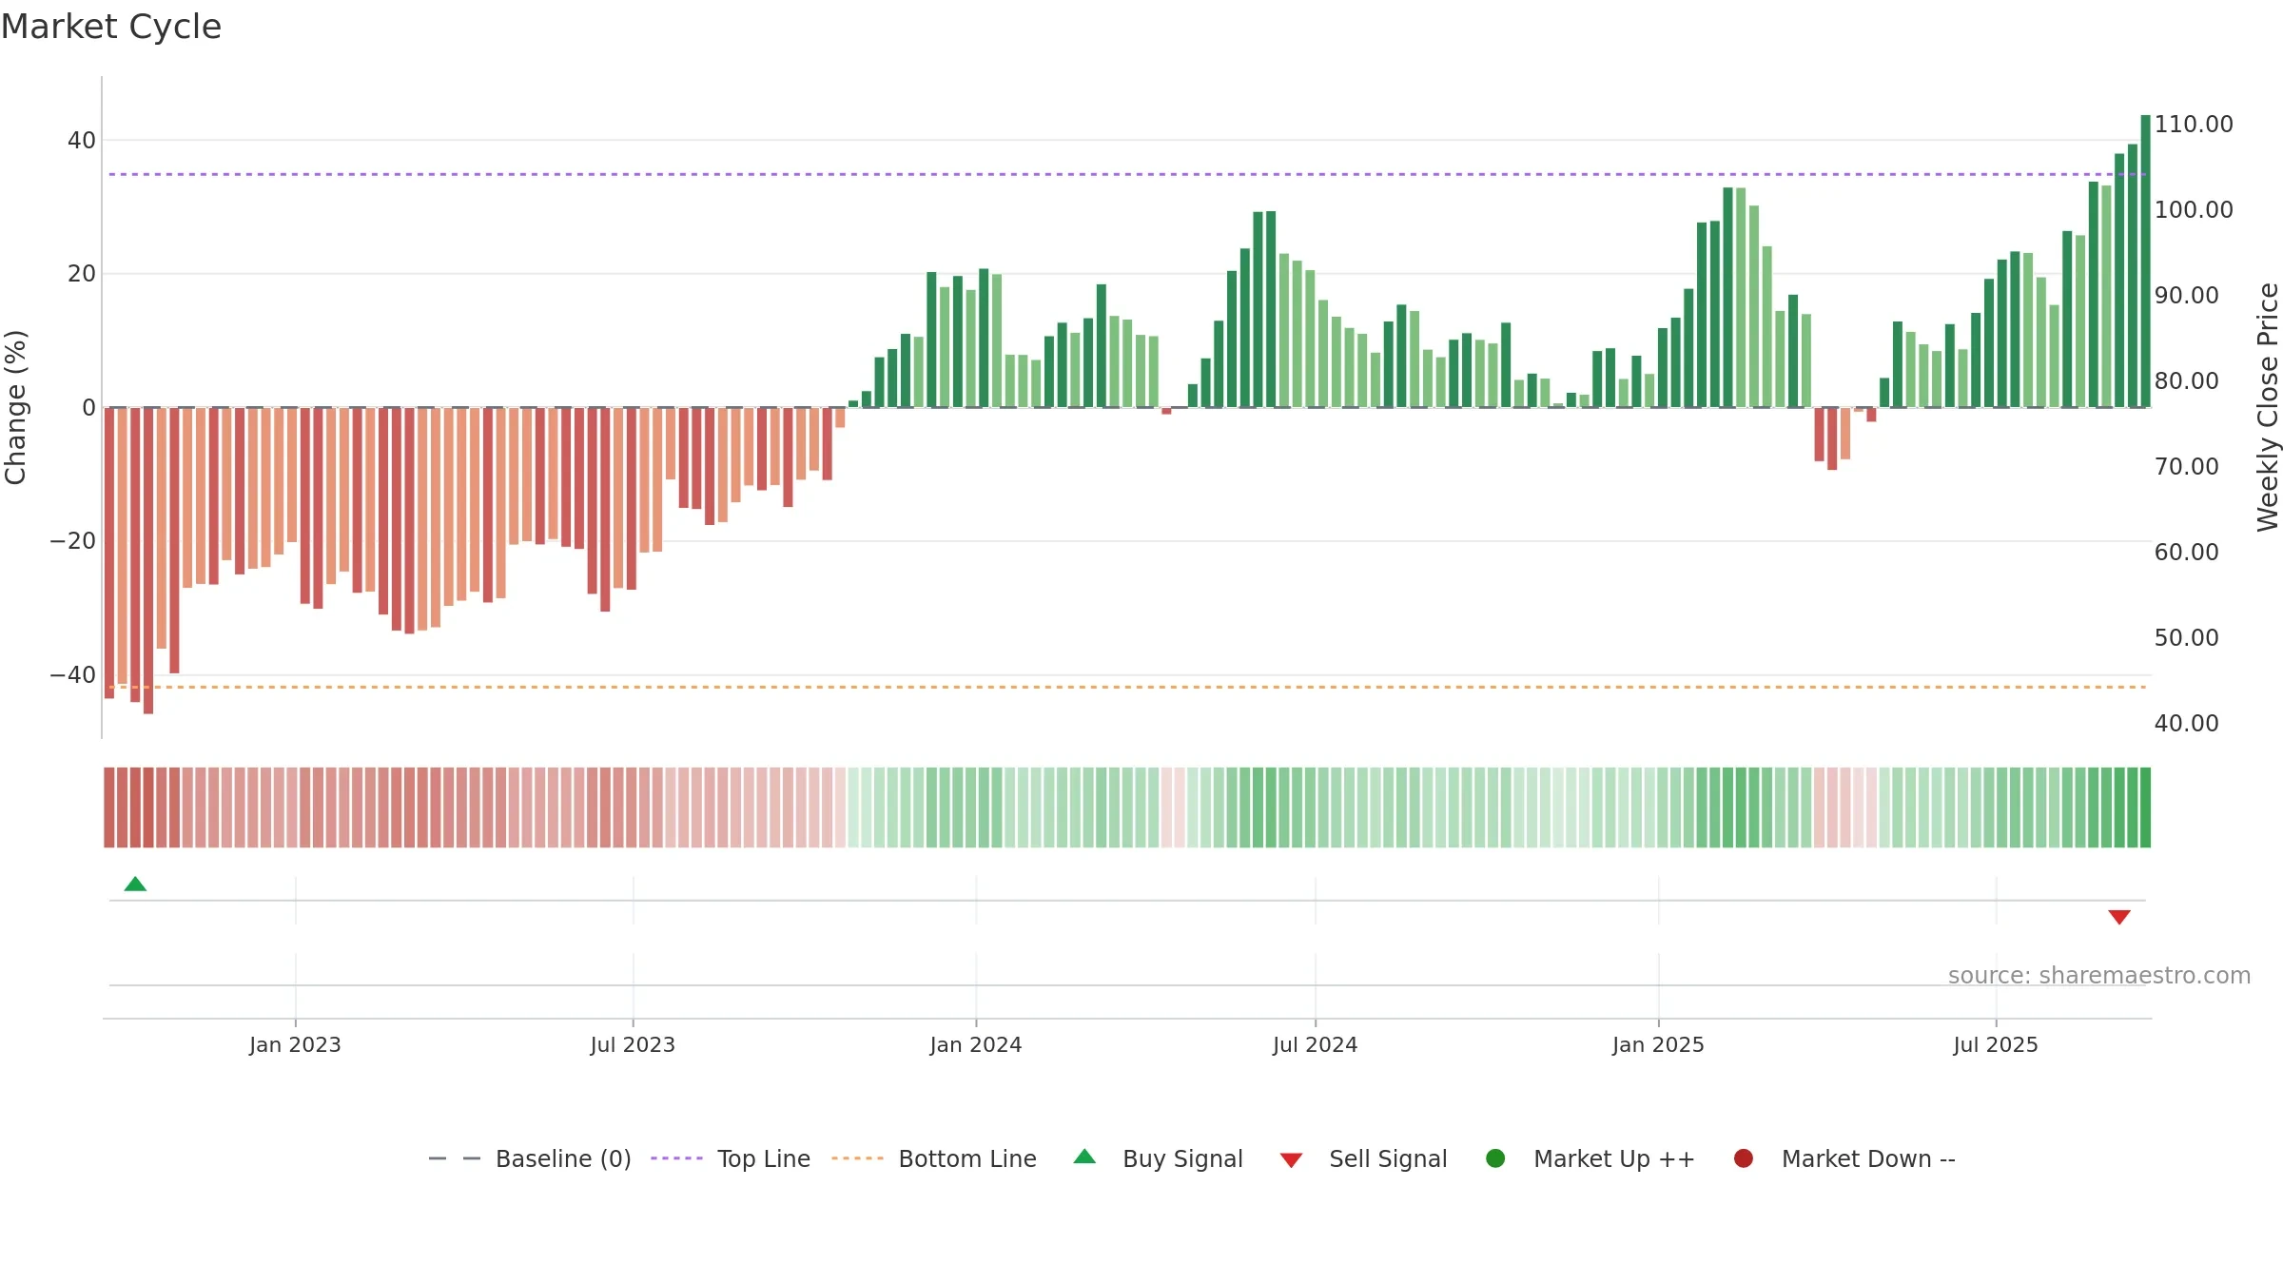Click the red Sell Signal triangle marker
This screenshot has height=1284, width=2283.
click(2119, 917)
